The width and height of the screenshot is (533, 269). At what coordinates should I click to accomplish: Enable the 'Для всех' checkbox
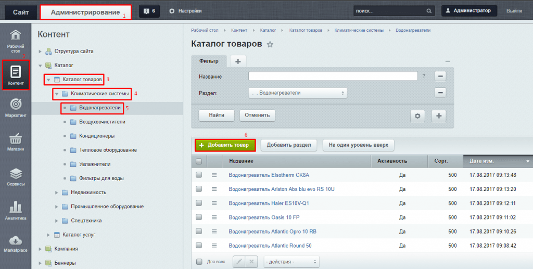click(199, 261)
